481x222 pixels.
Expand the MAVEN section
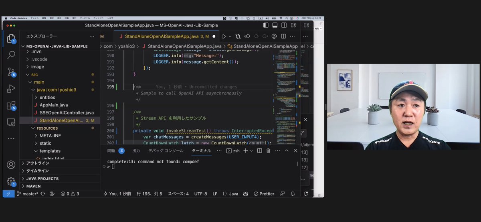pyautogui.click(x=59, y=186)
